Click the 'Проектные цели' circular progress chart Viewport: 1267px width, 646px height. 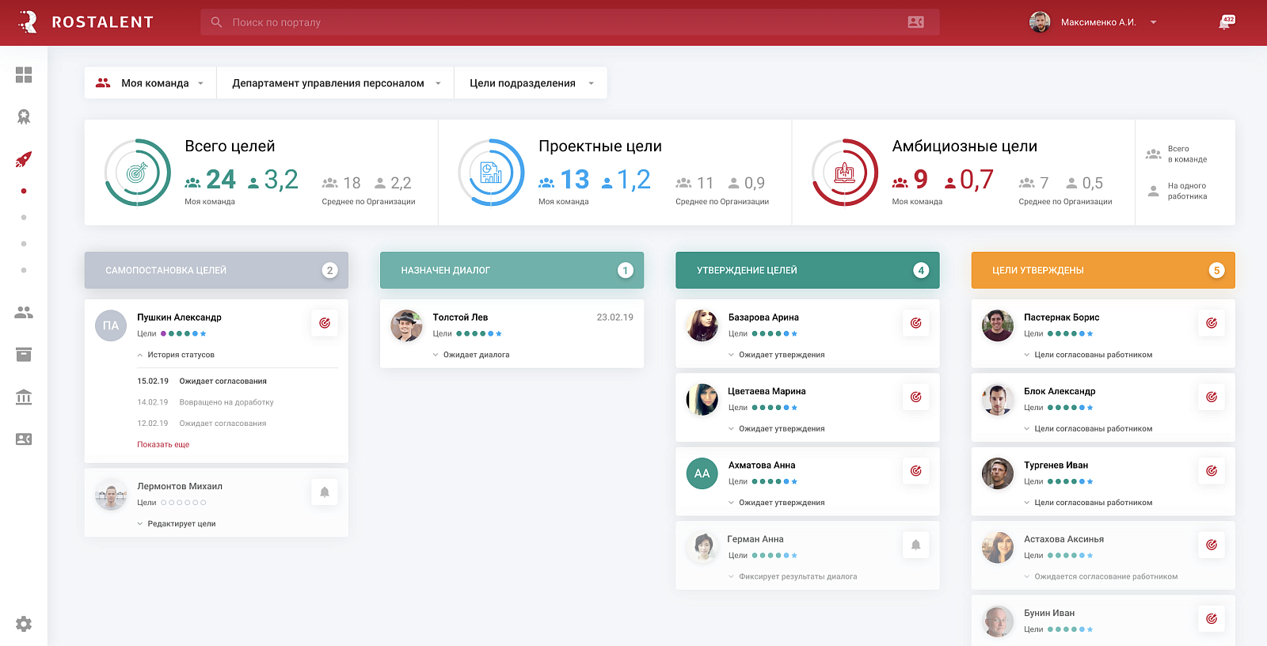491,173
